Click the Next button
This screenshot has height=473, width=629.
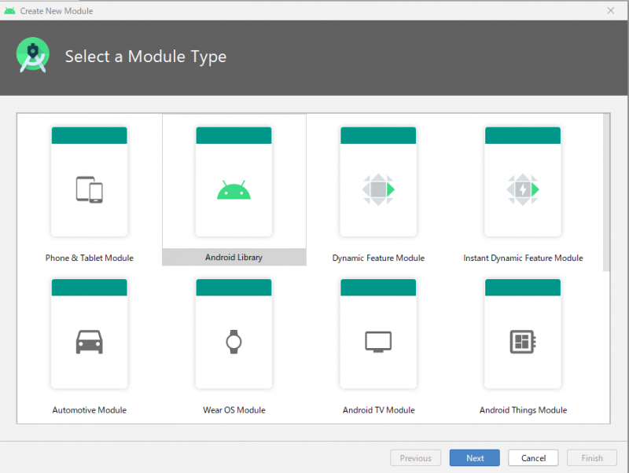coord(474,458)
